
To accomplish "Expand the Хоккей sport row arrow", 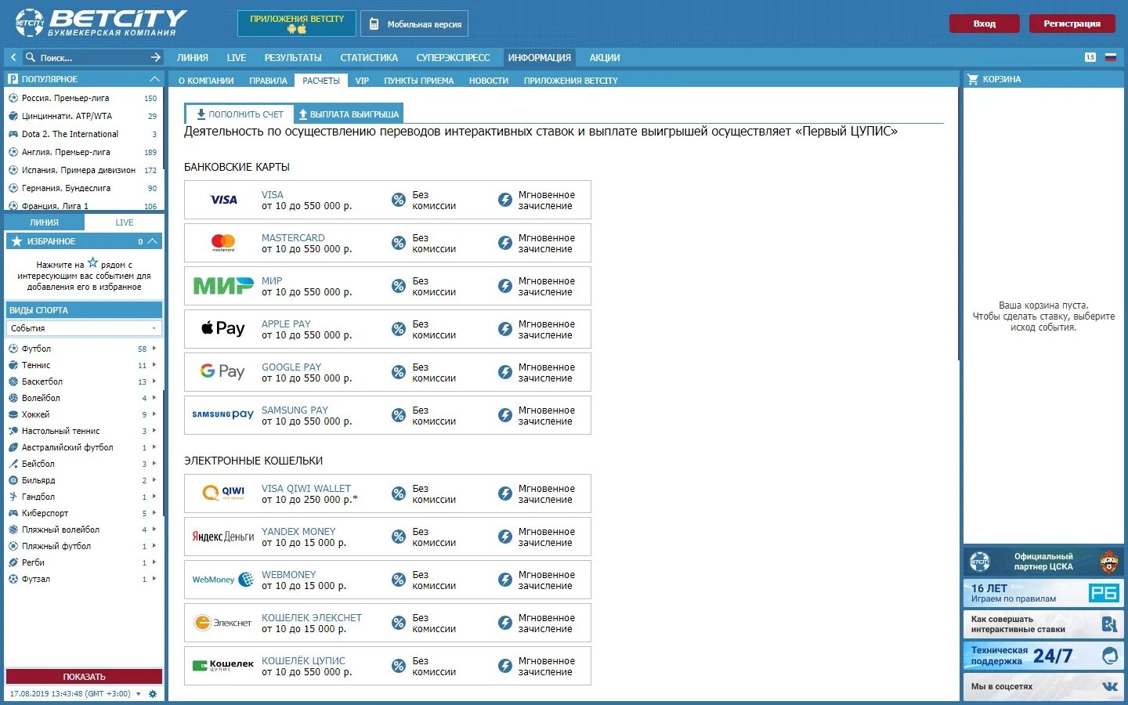I will pos(154,414).
